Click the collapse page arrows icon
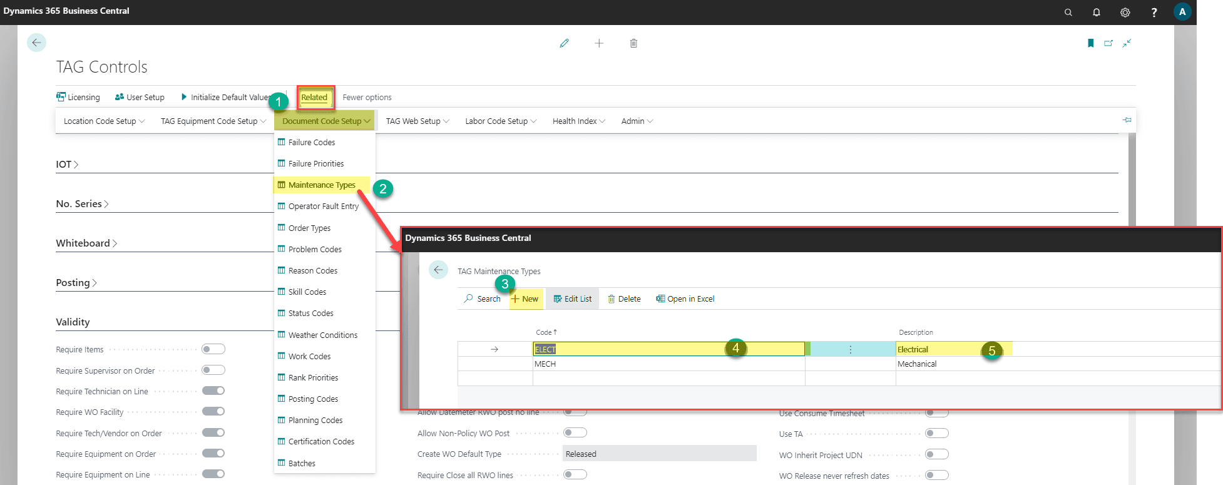1223x485 pixels. pyautogui.click(x=1127, y=43)
